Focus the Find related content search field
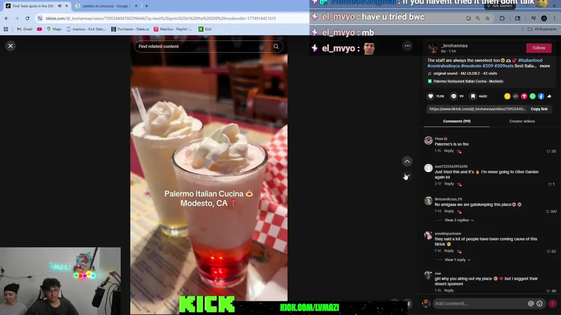Image resolution: width=561 pixels, height=315 pixels. click(202, 46)
